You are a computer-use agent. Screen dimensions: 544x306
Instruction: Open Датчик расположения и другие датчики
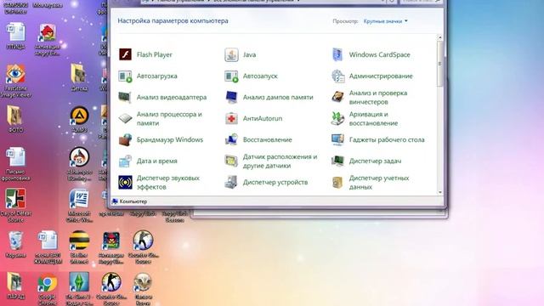click(x=271, y=161)
